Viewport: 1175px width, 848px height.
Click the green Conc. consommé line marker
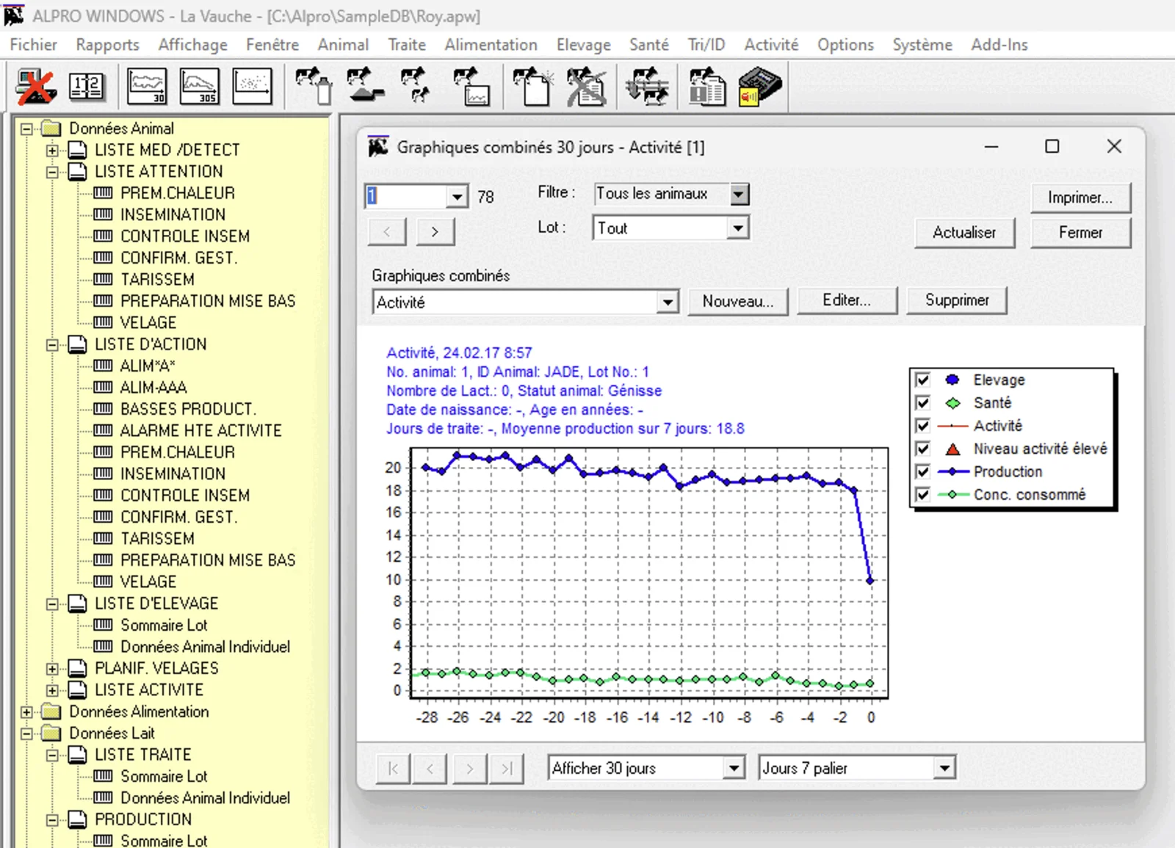pos(952,494)
